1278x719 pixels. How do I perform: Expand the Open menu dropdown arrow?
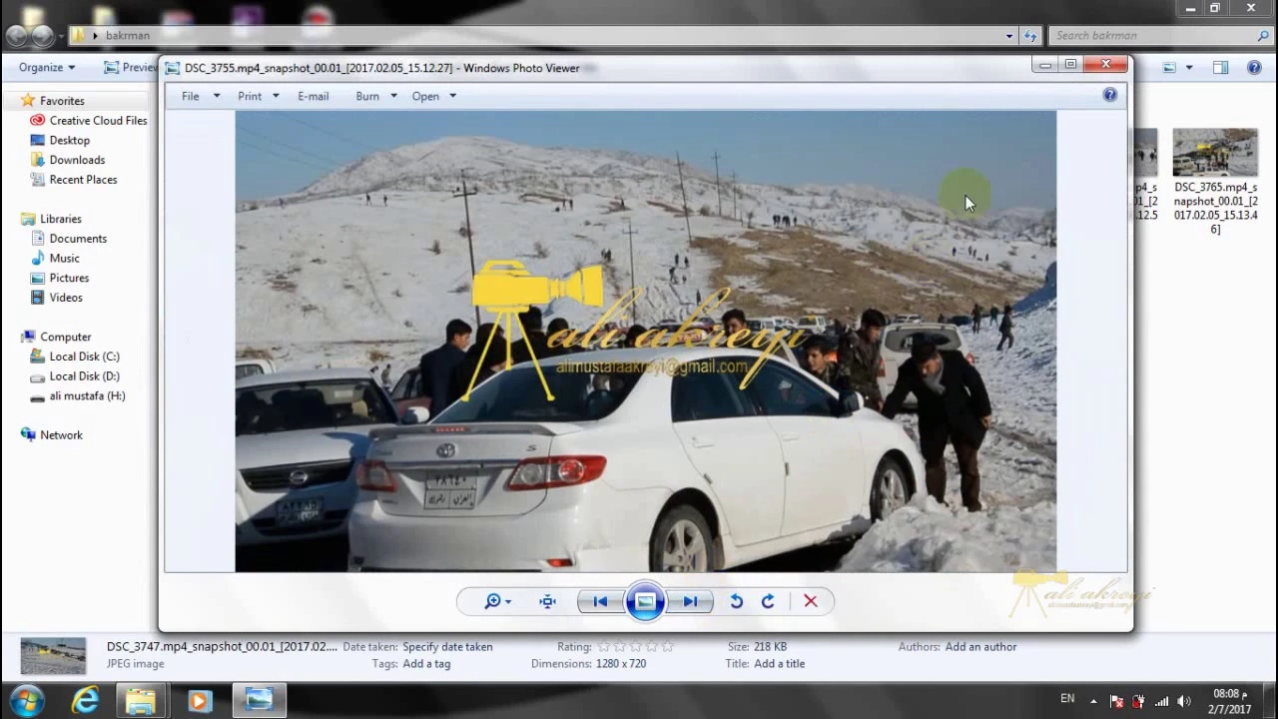tap(452, 96)
